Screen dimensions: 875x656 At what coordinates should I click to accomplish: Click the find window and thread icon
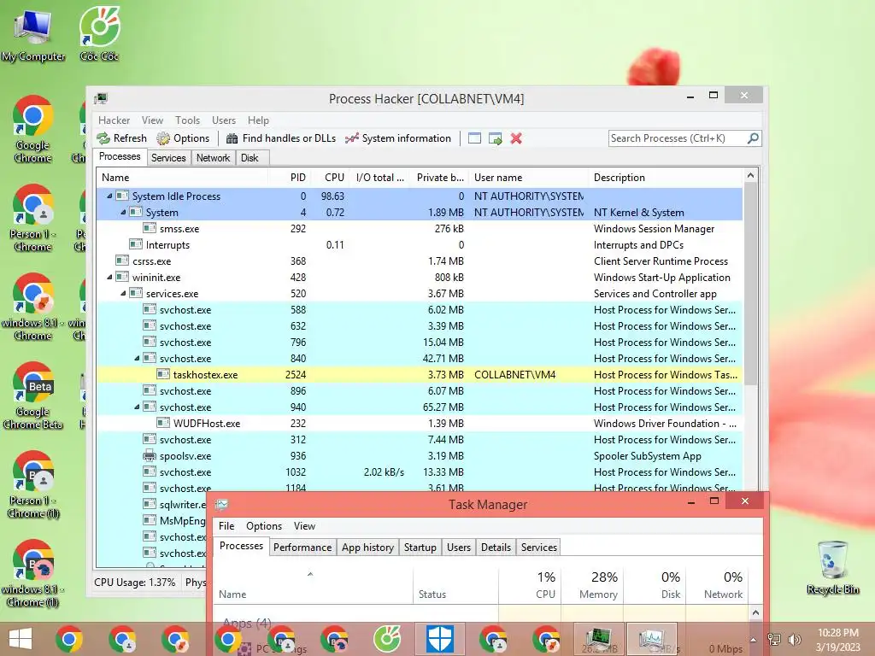point(495,138)
